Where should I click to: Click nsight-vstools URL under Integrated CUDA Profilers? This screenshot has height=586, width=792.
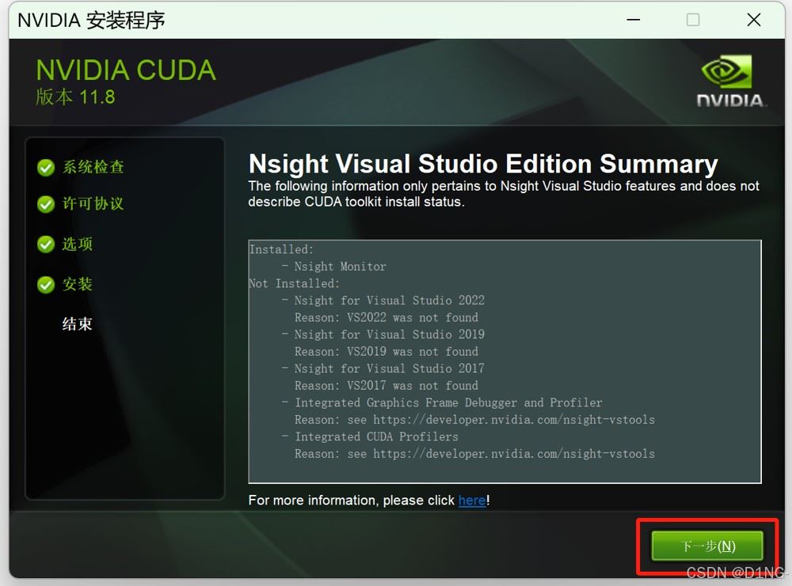pyautogui.click(x=514, y=454)
